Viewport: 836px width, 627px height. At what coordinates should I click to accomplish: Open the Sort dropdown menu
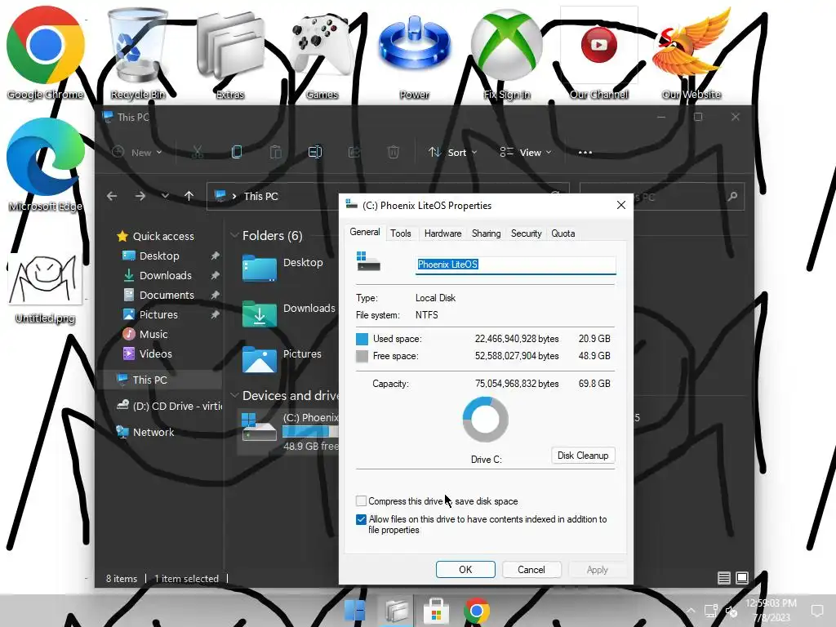pyautogui.click(x=452, y=153)
